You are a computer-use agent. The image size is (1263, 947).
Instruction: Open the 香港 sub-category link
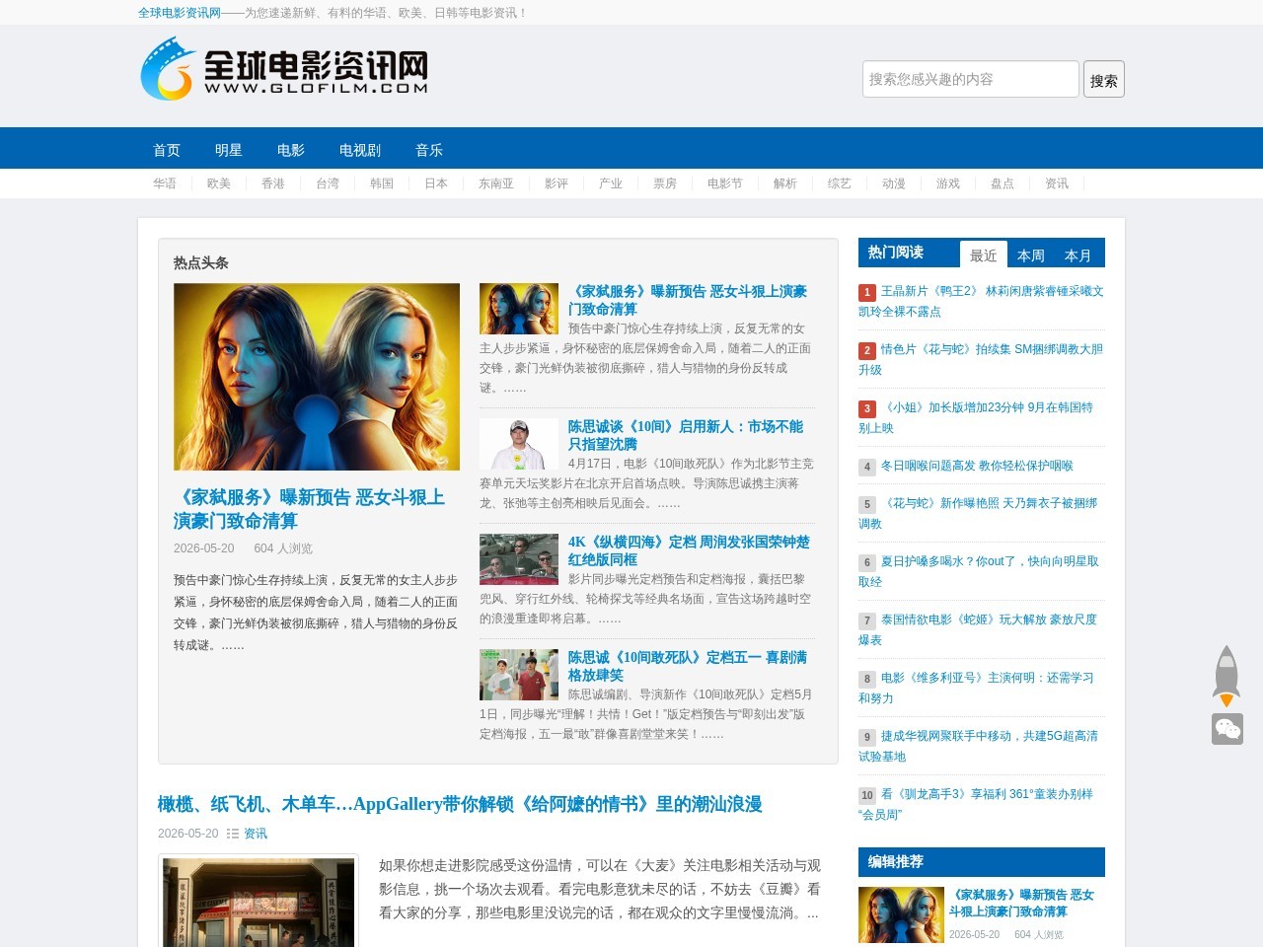pyautogui.click(x=273, y=183)
